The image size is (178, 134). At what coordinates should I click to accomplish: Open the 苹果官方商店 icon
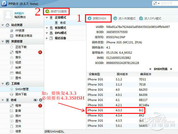12,36
